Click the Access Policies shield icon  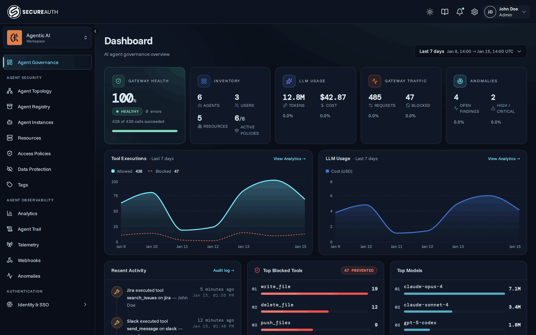10,153
